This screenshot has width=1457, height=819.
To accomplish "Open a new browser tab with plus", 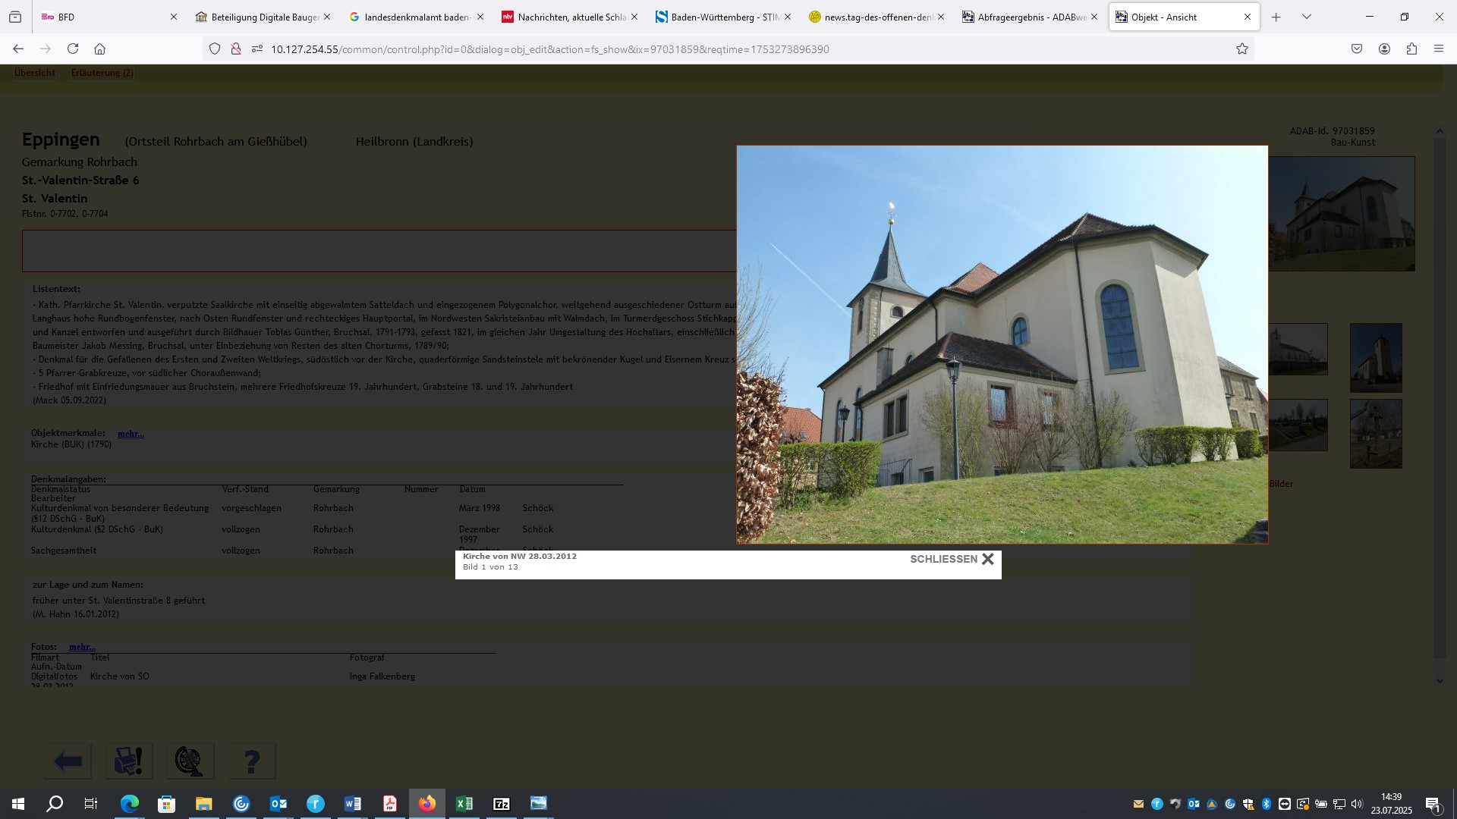I will pyautogui.click(x=1276, y=17).
